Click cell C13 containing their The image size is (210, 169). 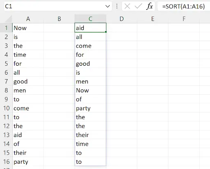pyautogui.click(x=90, y=135)
